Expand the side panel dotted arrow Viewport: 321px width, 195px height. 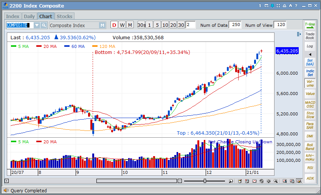click(299, 34)
